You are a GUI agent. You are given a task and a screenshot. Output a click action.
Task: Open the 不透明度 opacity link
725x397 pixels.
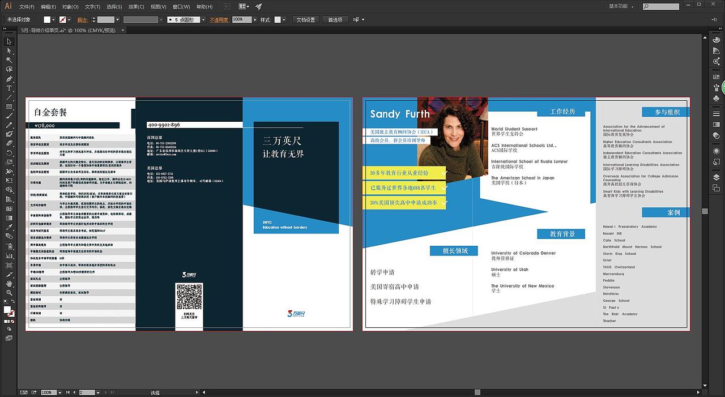click(219, 19)
